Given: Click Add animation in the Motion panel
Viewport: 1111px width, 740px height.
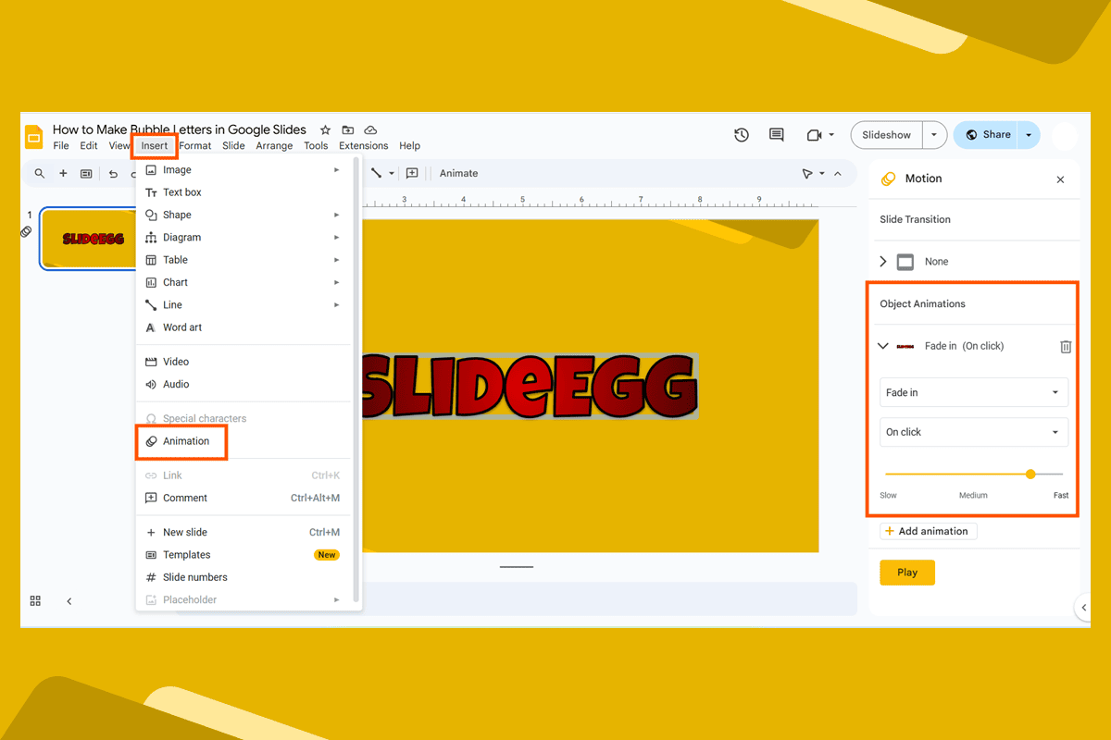Looking at the screenshot, I should 928,530.
